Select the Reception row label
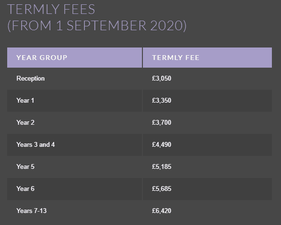The image size is (281, 225). [x=31, y=79]
